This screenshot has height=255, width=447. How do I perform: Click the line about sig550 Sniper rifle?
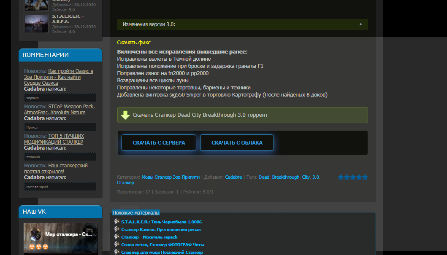(222, 95)
